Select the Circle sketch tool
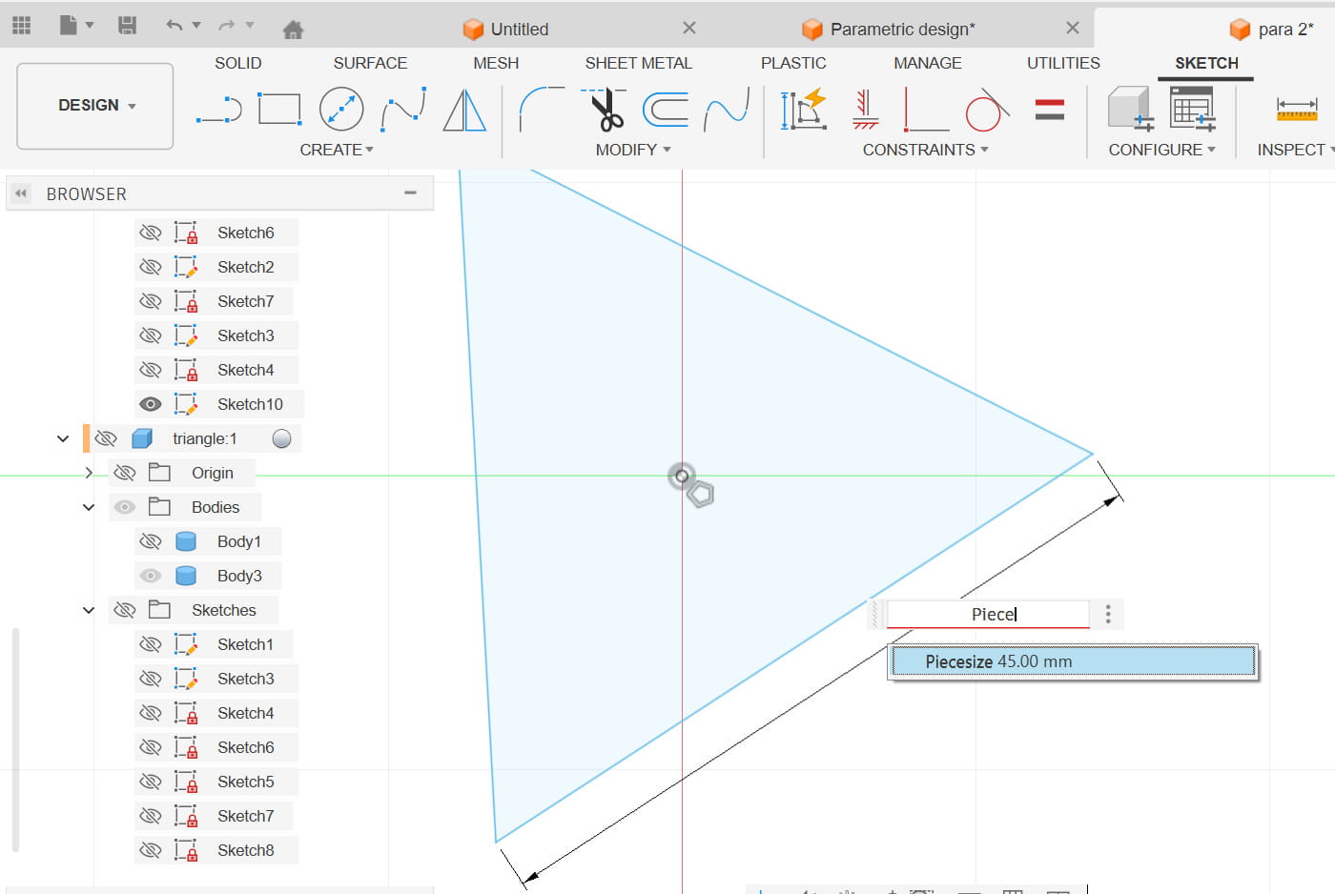 point(341,110)
